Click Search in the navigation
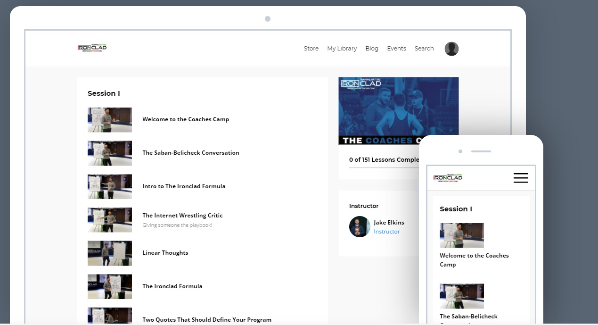This screenshot has width=598, height=325. coord(424,49)
